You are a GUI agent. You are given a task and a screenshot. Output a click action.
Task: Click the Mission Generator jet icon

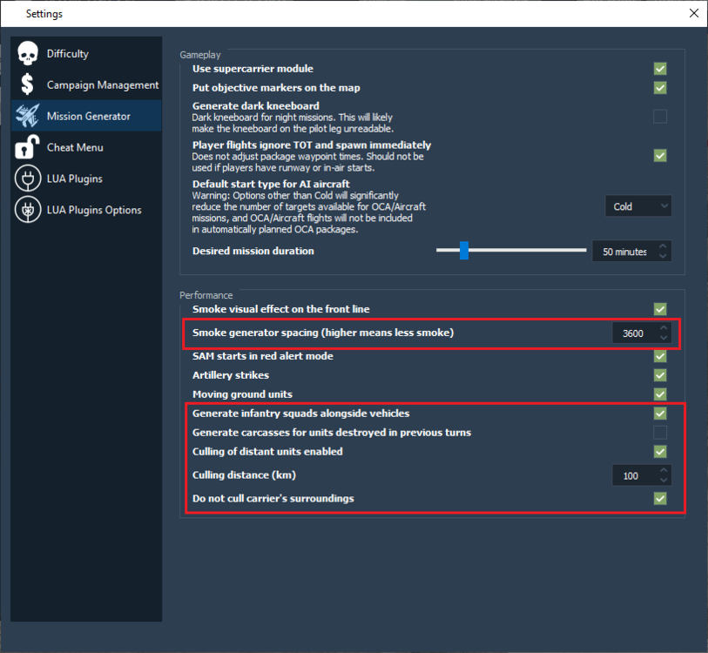click(28, 116)
